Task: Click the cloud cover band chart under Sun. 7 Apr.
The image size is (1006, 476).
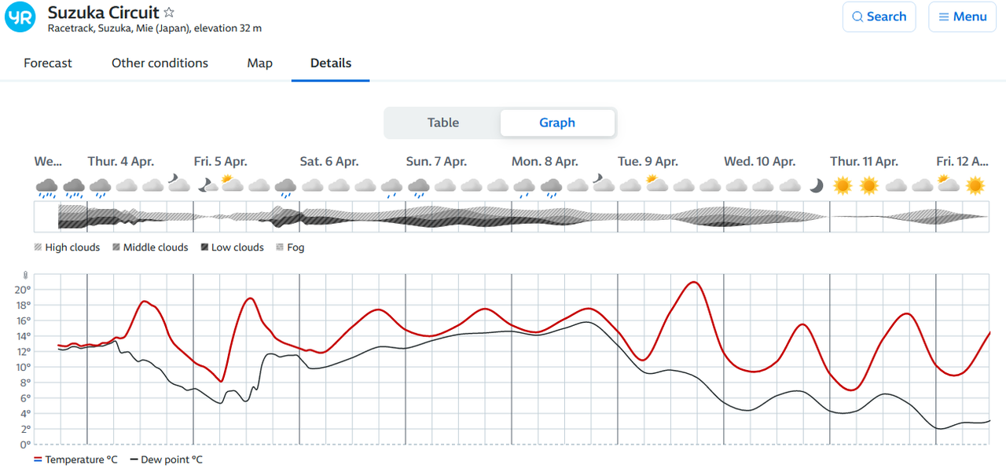Action: coord(458,216)
